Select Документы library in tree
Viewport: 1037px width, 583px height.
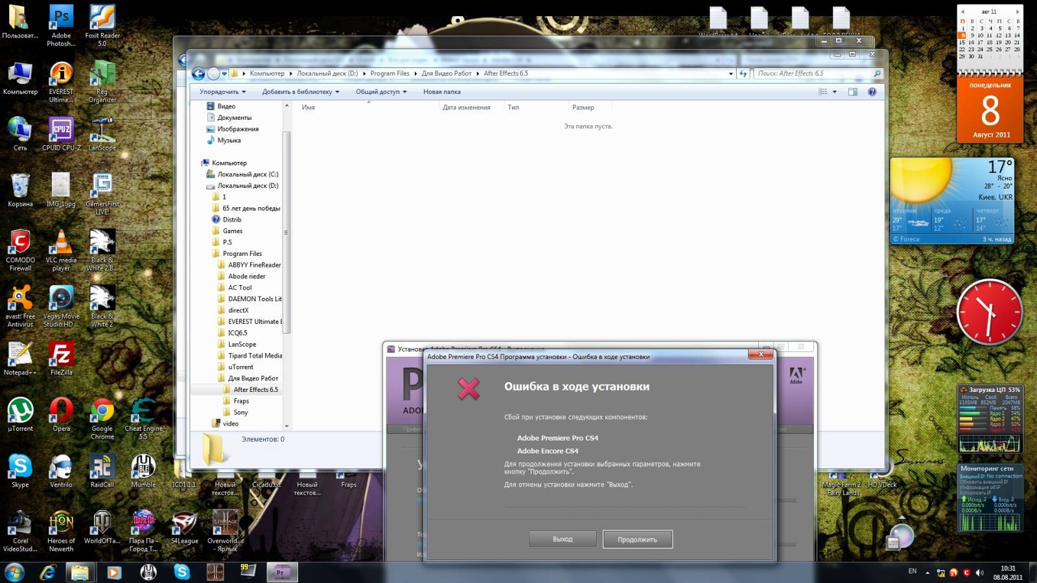click(x=234, y=118)
